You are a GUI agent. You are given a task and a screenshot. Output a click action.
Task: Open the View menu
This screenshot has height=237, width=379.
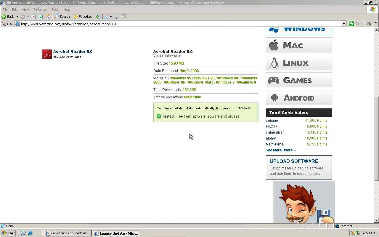pyautogui.click(x=25, y=9)
